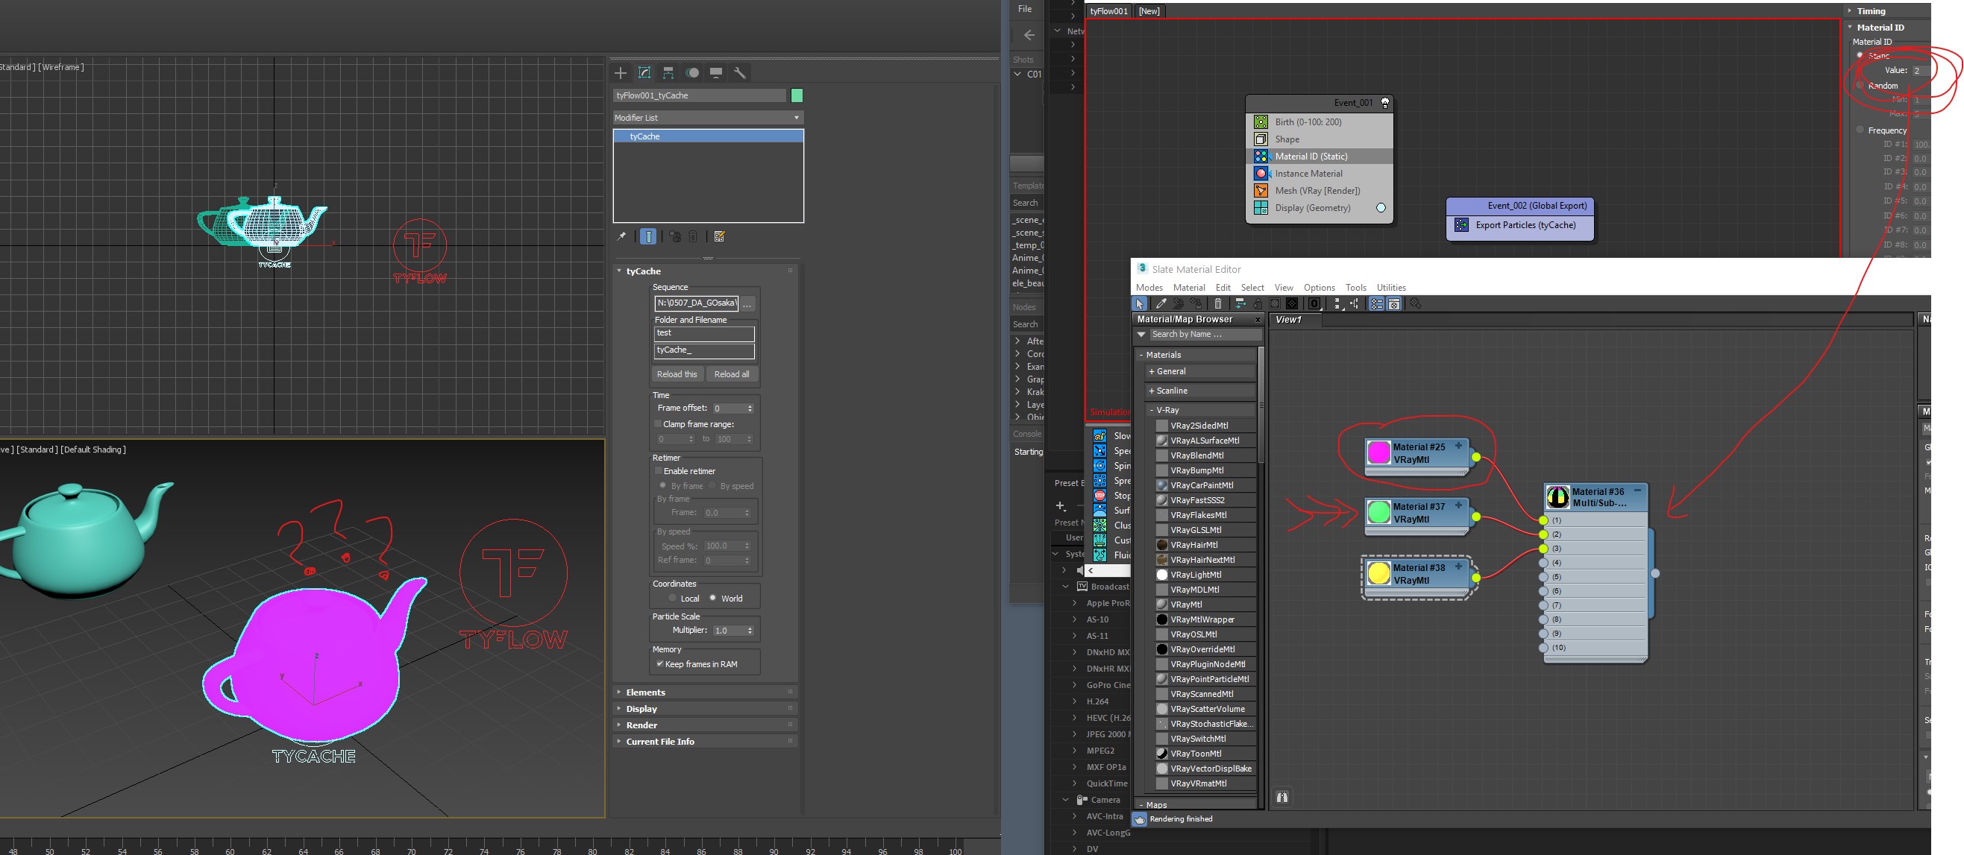This screenshot has height=855, width=1964.
Task: Open the Hierarchy panel tab icon
Action: (x=668, y=73)
